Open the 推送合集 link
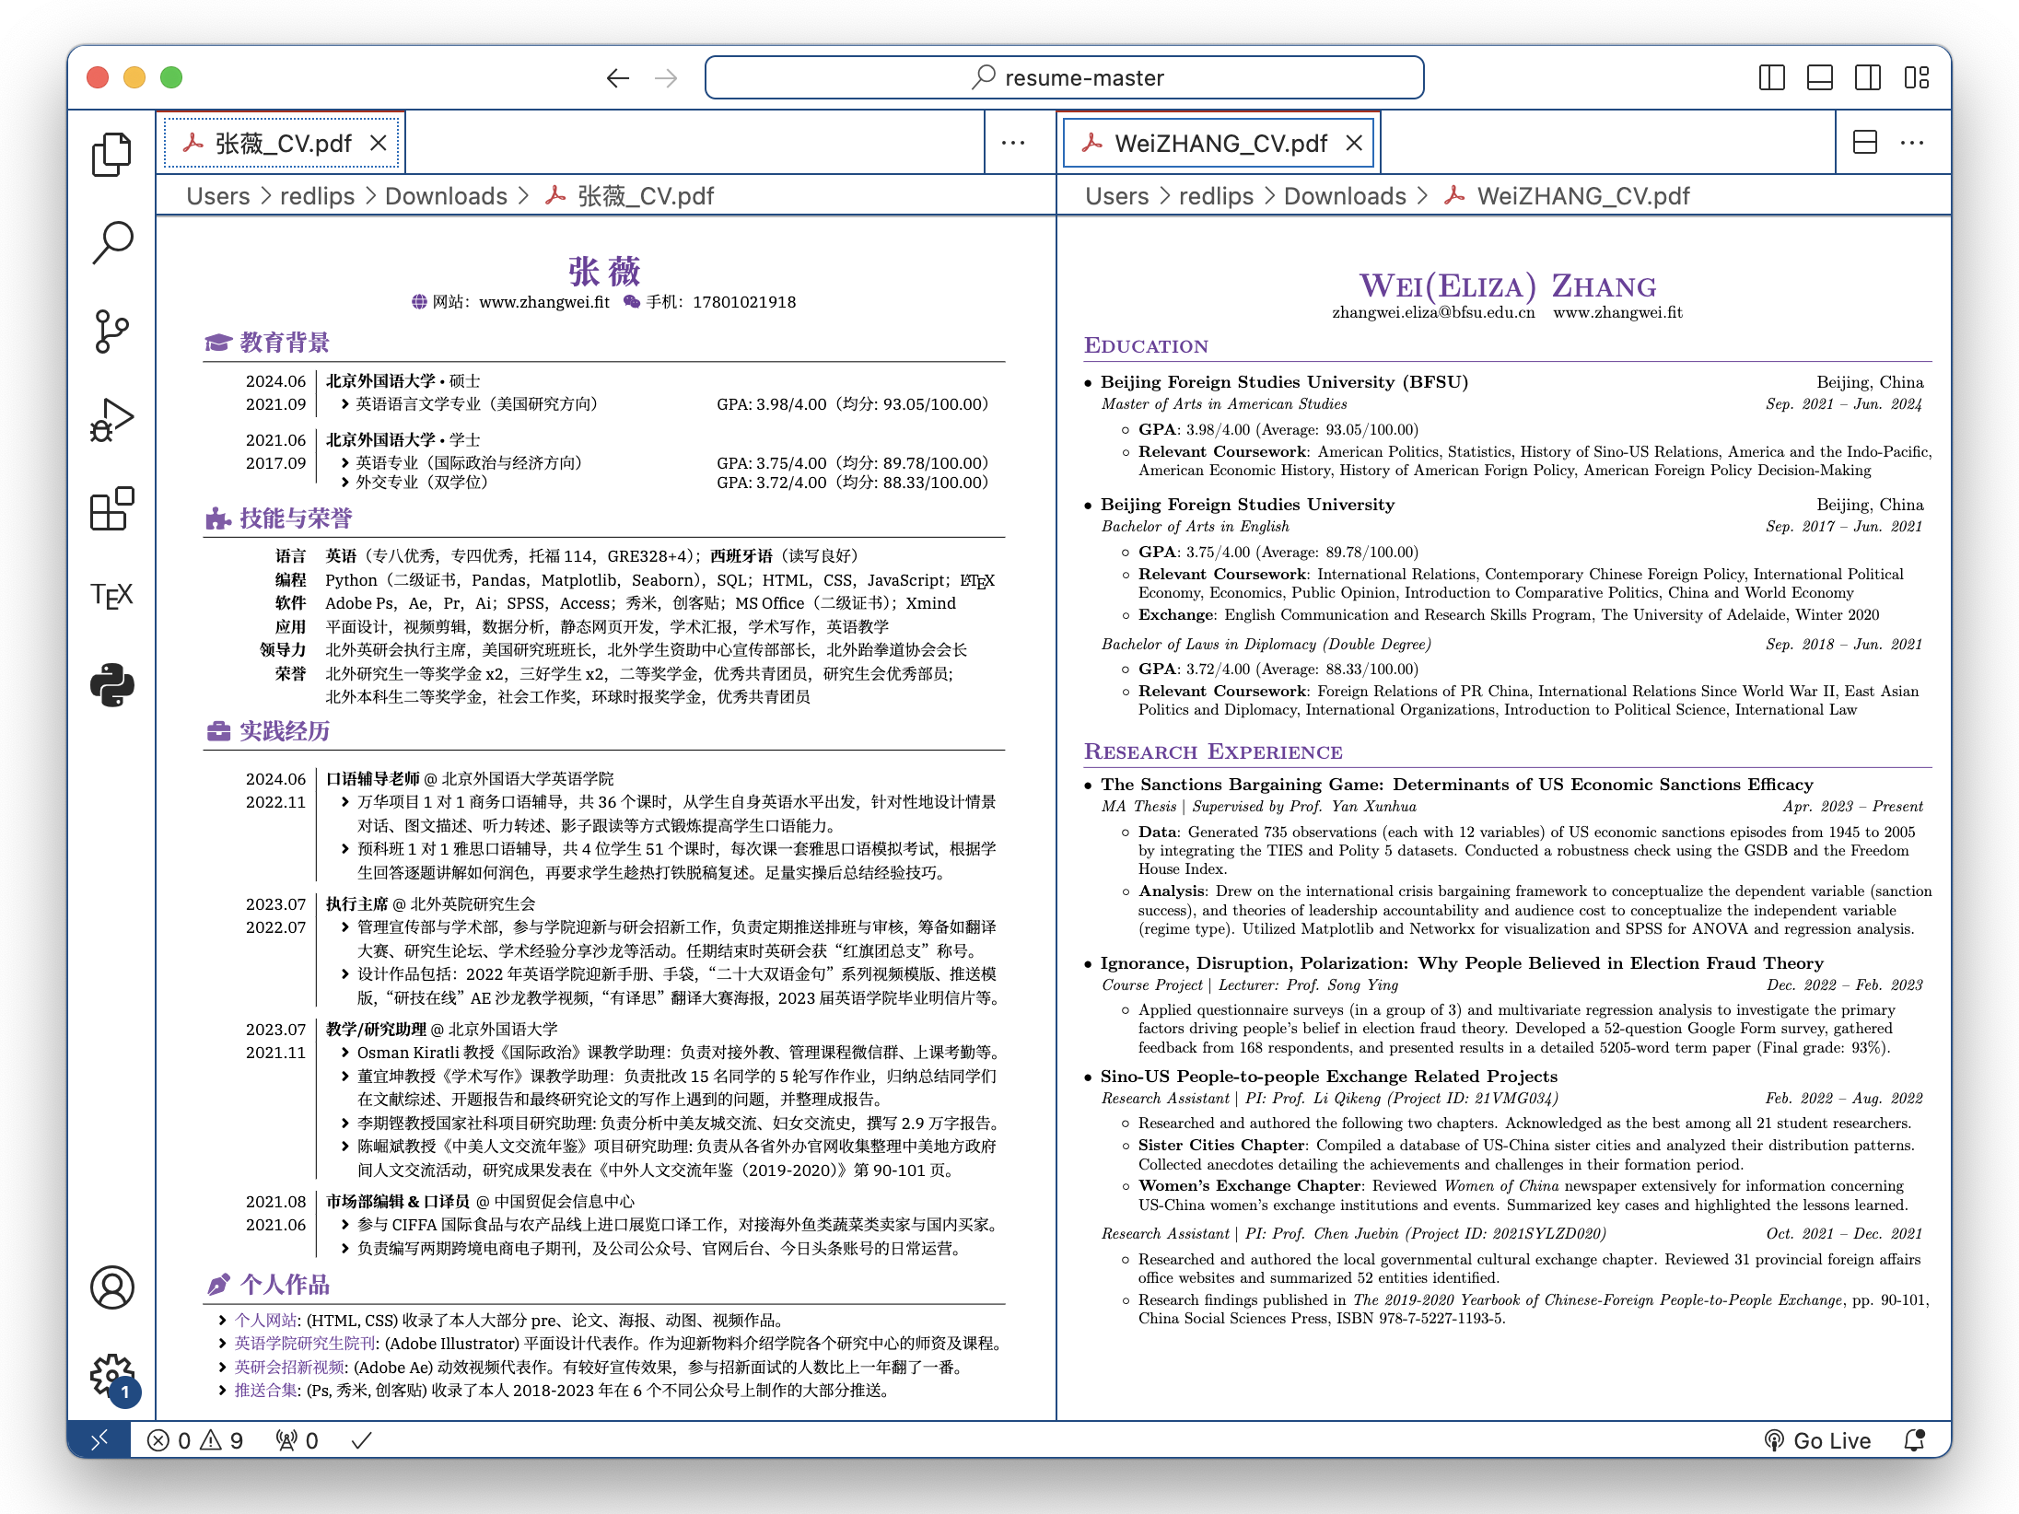 pos(265,1390)
